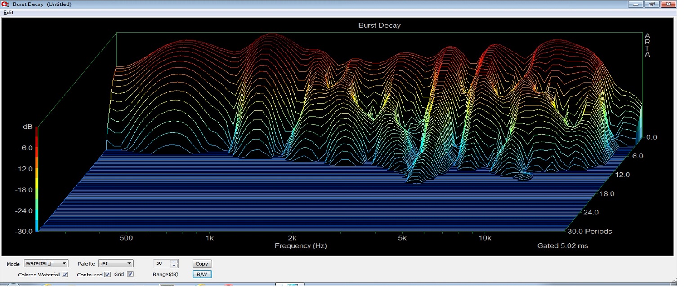
Task: Click the vertical ARTA label on plot
Action: pos(647,45)
